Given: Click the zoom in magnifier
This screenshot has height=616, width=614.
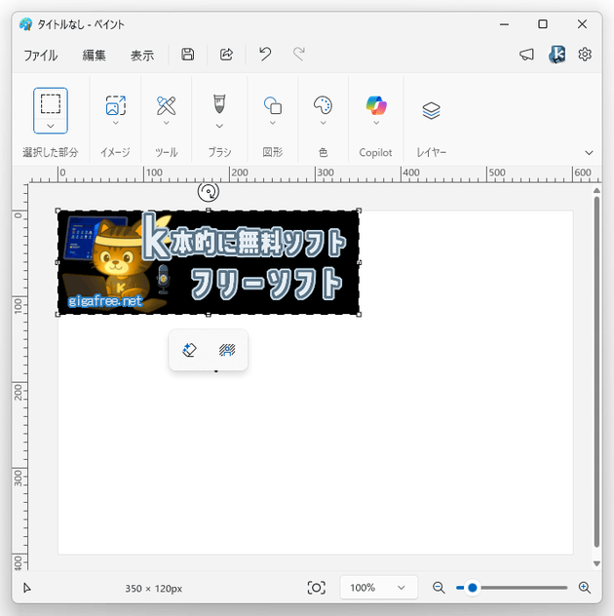Looking at the screenshot, I should 585,588.
